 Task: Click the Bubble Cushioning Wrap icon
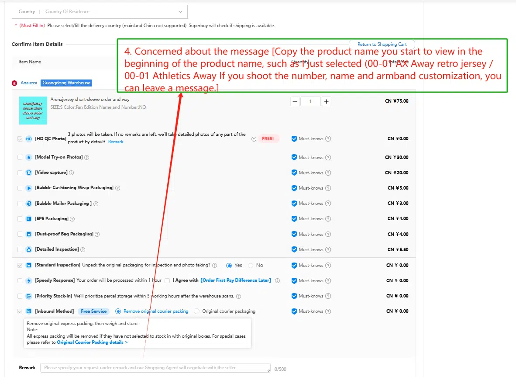[x=29, y=188]
